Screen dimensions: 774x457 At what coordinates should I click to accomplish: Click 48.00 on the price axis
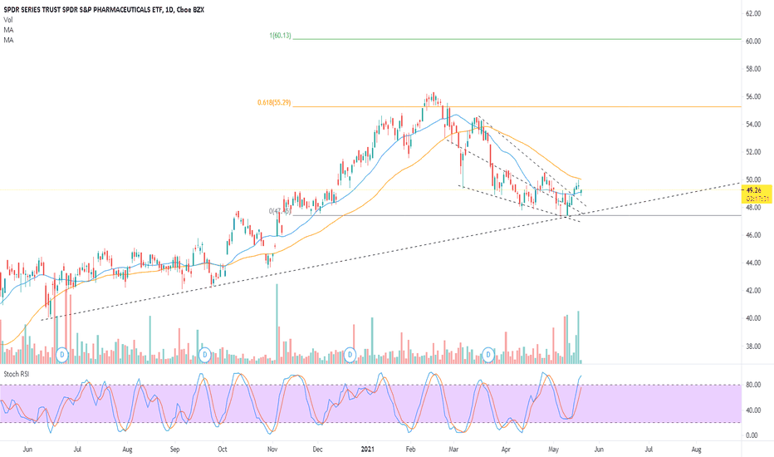pos(753,208)
